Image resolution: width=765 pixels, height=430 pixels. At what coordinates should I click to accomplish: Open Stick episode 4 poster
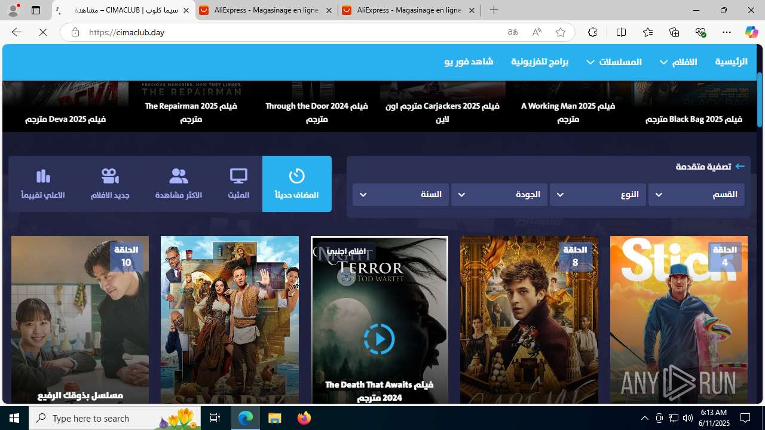click(x=678, y=320)
